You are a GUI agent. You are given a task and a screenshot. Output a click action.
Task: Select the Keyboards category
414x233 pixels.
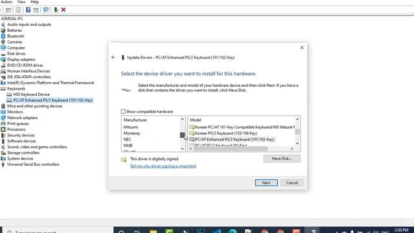coord(16,89)
